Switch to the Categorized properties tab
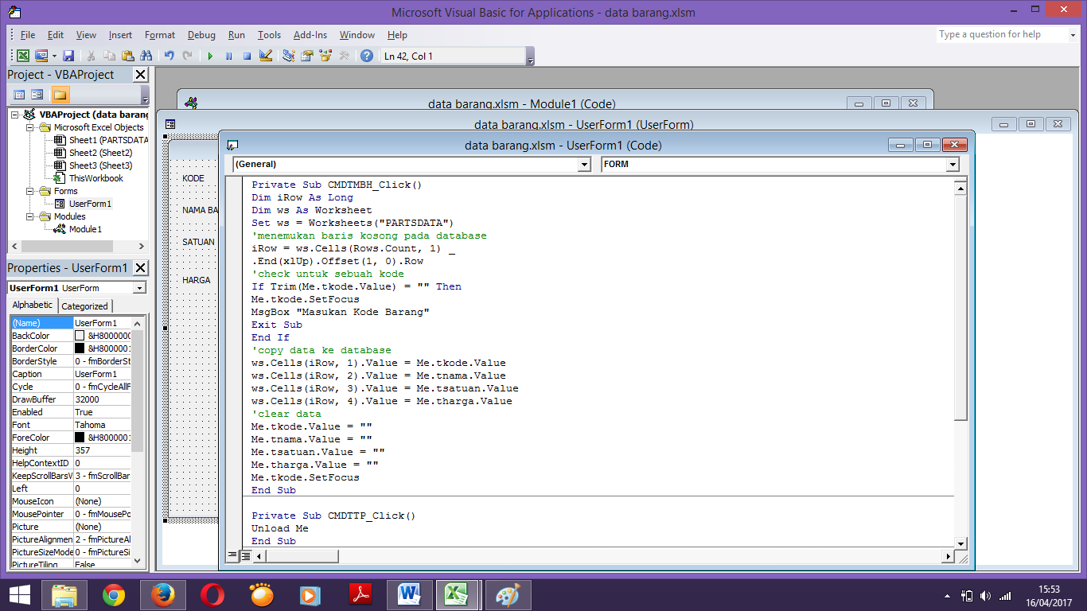Screen dimensions: 1087x611 [84, 305]
